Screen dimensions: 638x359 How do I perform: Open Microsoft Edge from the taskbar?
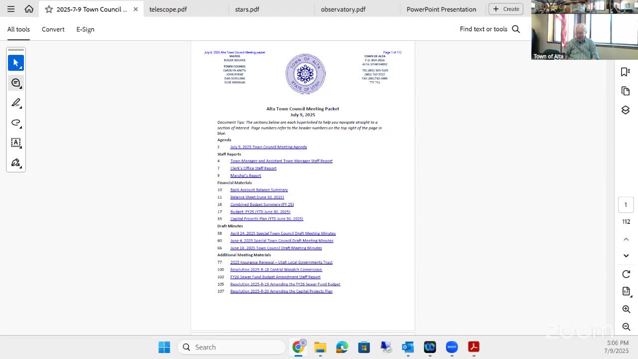342,347
